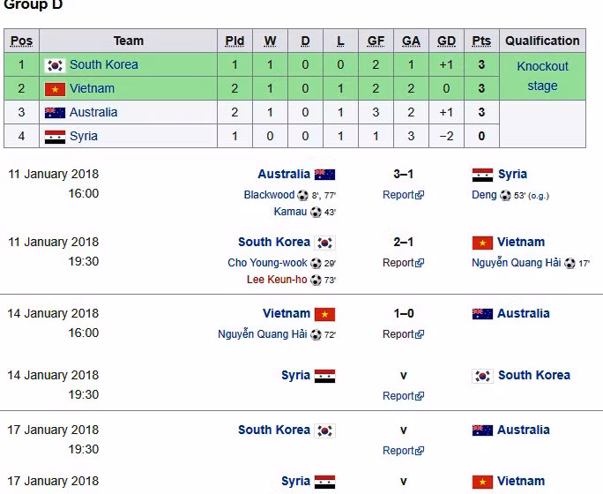
Task: Click Vietnam flag icon in standings table
Action: point(56,89)
